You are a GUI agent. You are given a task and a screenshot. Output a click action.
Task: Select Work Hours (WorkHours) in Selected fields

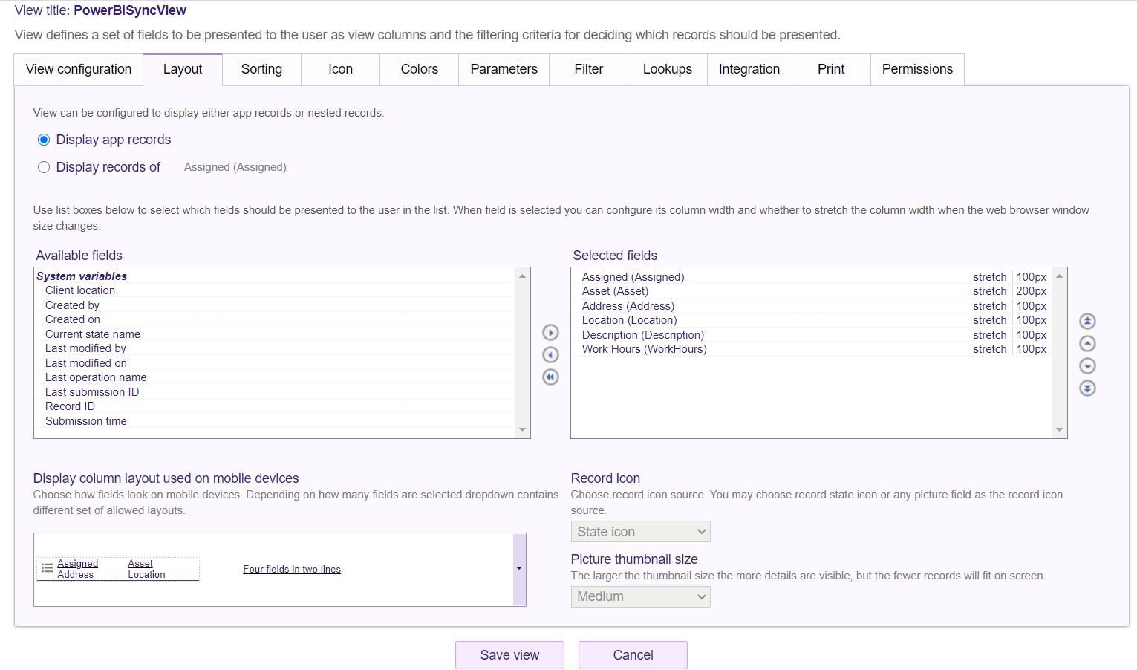[x=644, y=349]
